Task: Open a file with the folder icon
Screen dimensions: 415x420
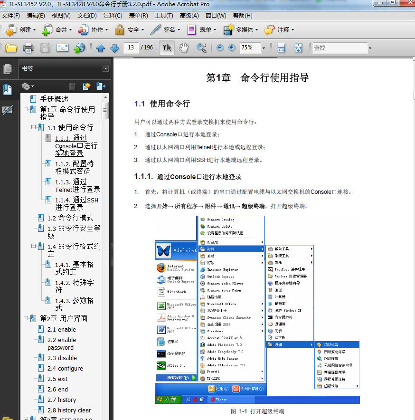Action: [11, 48]
